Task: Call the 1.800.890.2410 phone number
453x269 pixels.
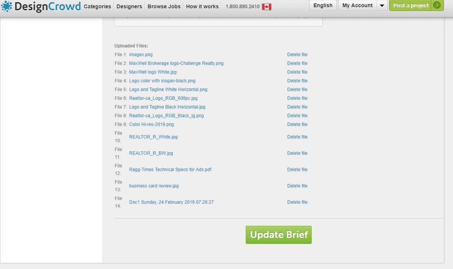Action: pyautogui.click(x=242, y=6)
